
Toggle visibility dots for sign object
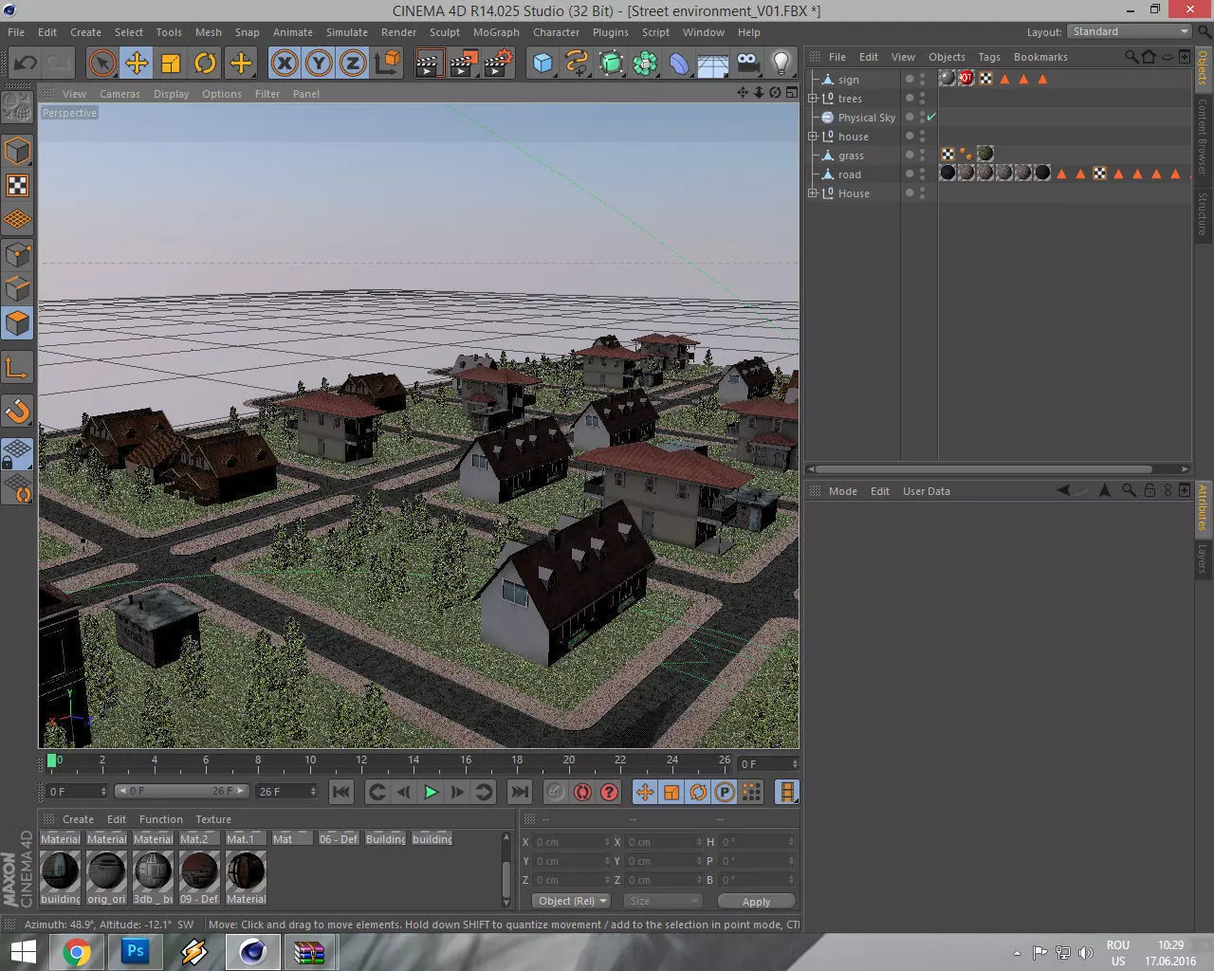(922, 80)
